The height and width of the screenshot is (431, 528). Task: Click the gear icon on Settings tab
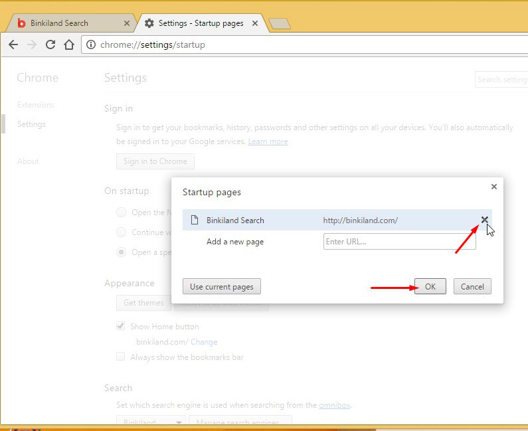click(x=149, y=23)
